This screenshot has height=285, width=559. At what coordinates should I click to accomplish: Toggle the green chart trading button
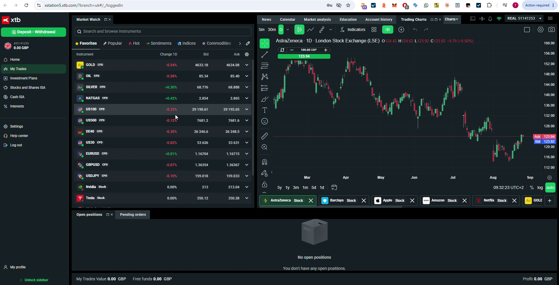(388, 29)
